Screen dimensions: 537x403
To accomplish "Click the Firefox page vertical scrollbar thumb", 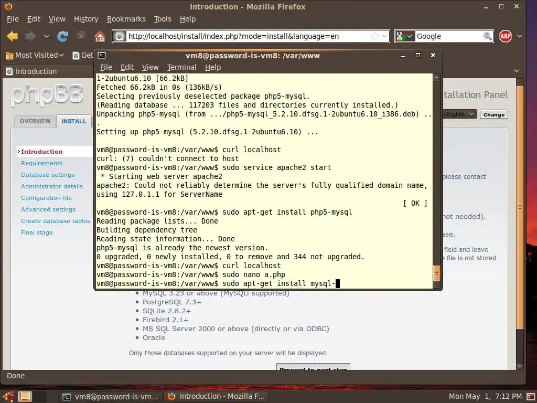I will (x=520, y=207).
